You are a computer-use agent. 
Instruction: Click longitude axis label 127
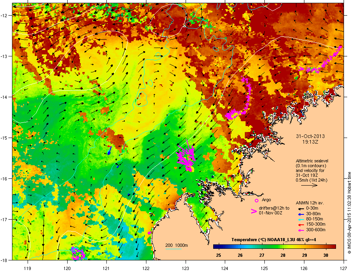(344, 268)
